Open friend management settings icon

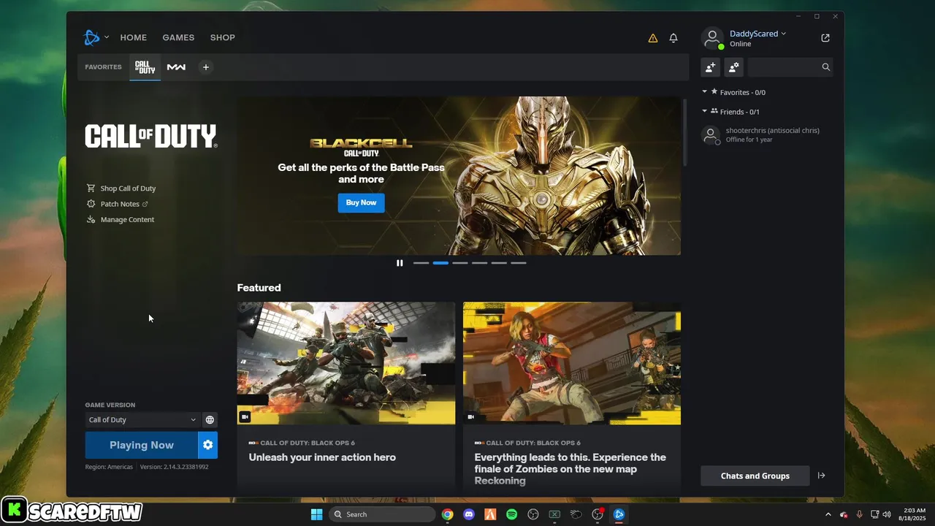[733, 67]
